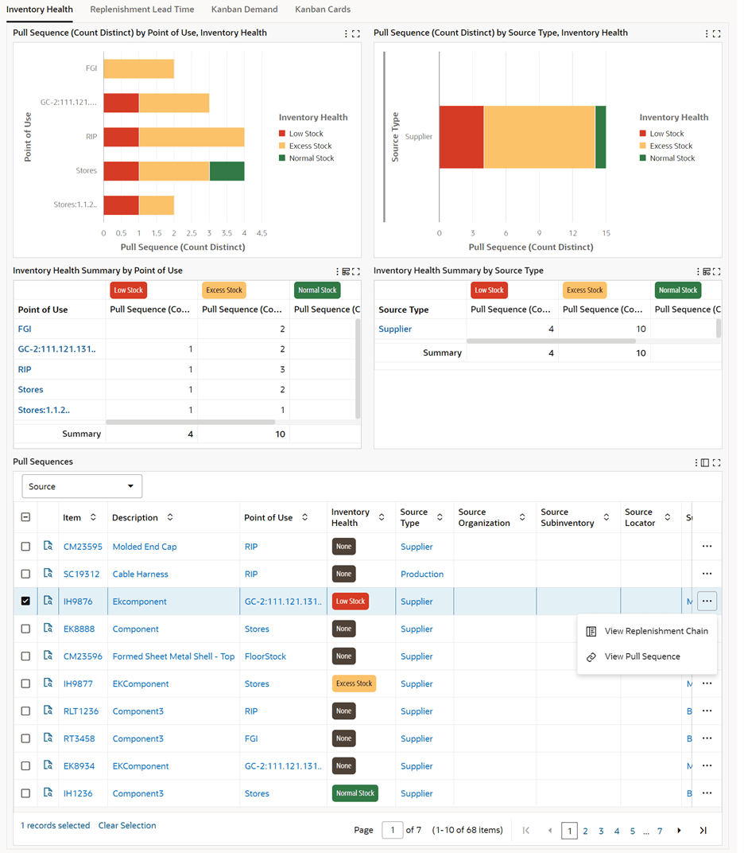744x853 pixels.
Task: Toggle select-all checkbox in table header
Action: coord(25,517)
